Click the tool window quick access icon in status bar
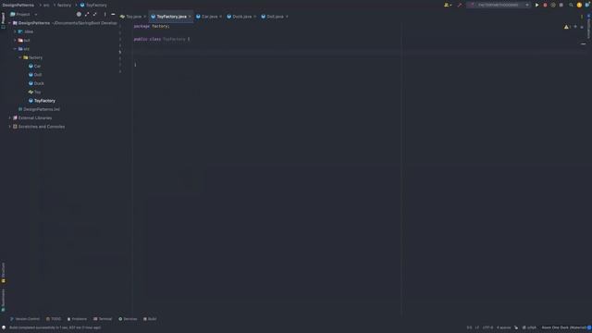 tap(4, 327)
